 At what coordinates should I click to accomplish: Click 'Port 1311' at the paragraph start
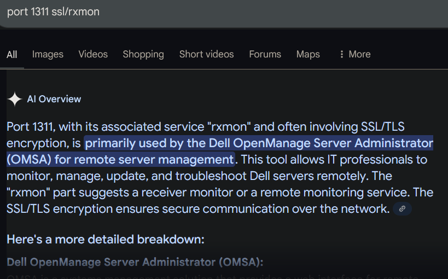[30, 127]
